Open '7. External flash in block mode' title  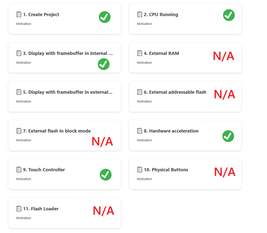click(x=59, y=131)
